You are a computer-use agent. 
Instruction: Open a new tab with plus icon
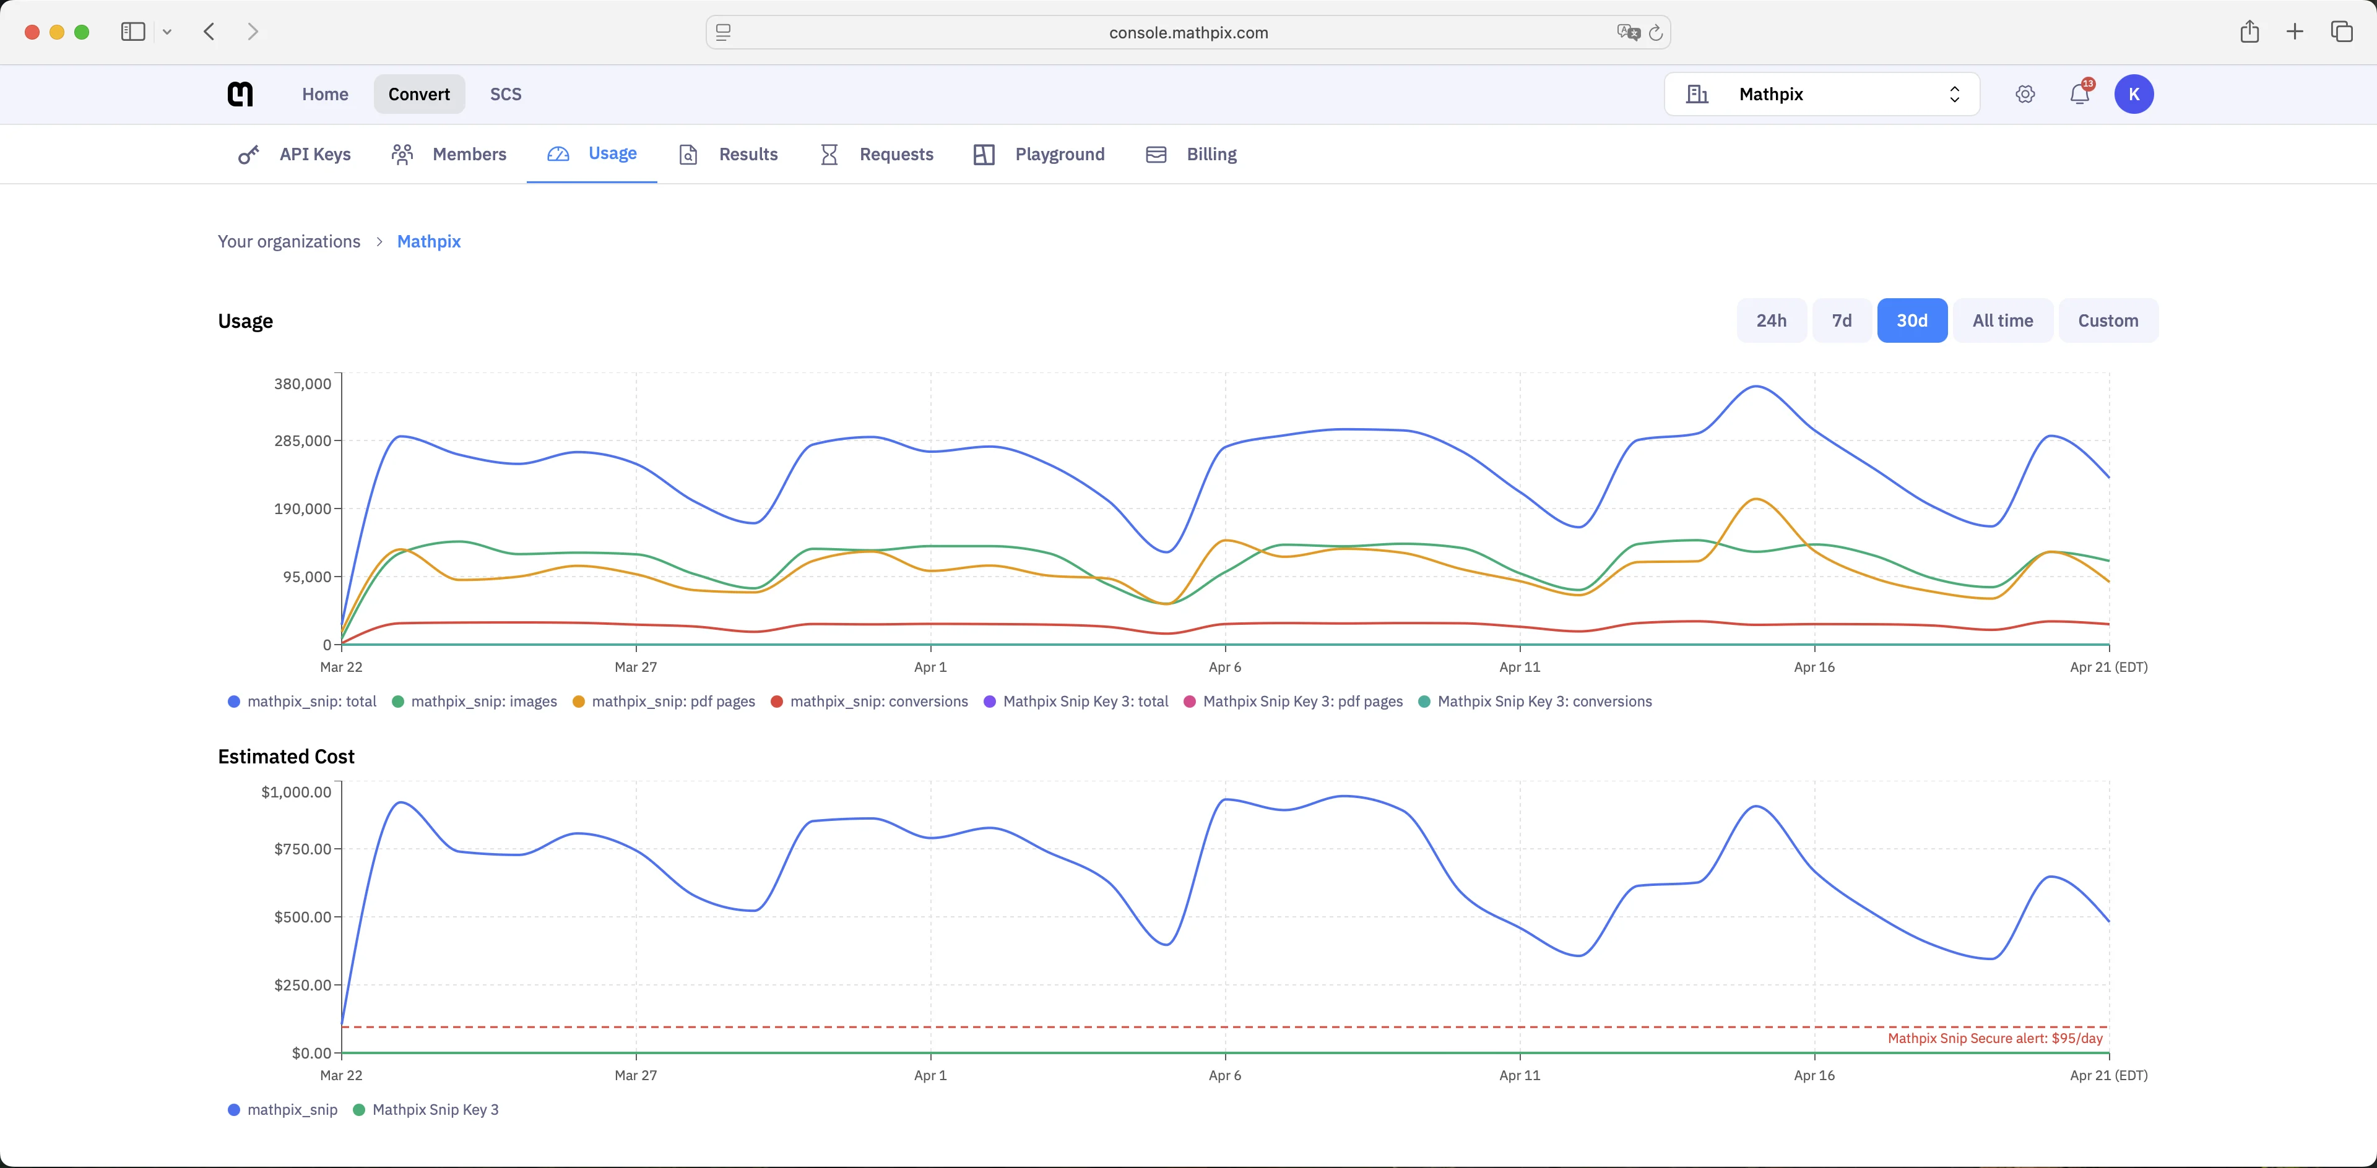[2295, 32]
